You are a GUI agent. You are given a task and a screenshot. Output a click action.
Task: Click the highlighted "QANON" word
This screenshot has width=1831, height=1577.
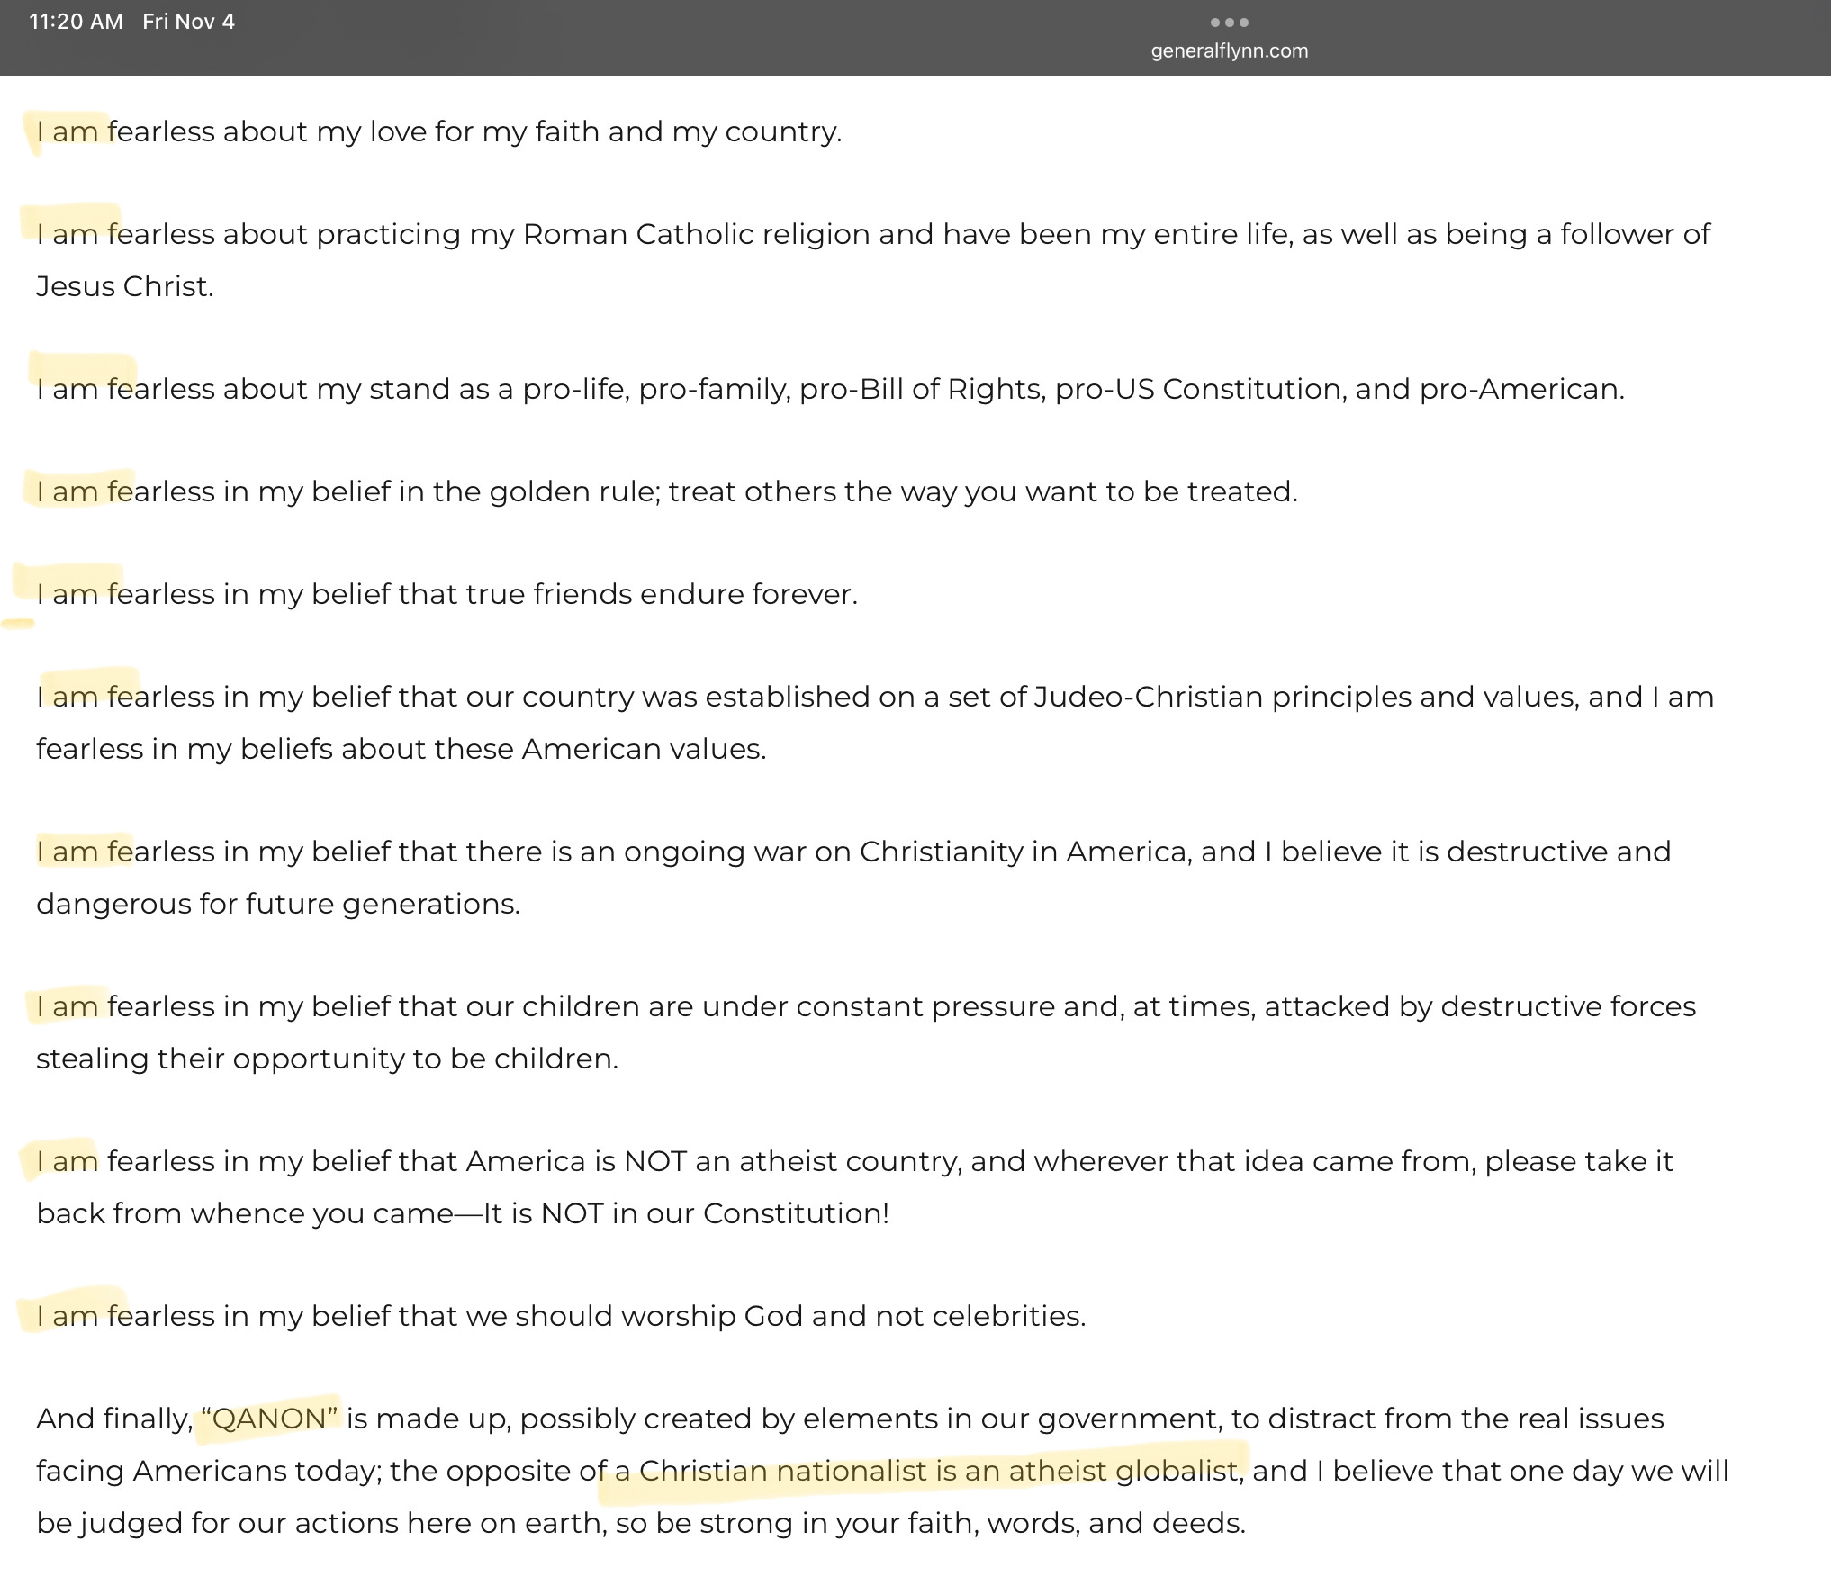pos(270,1419)
